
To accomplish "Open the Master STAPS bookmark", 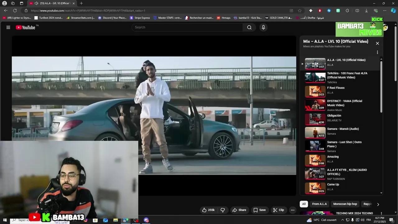I will (x=167, y=18).
